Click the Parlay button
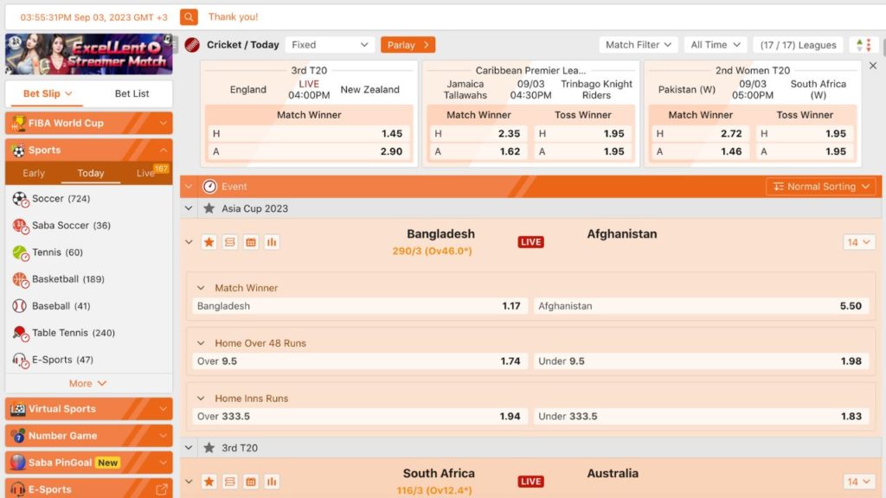886x498 pixels. click(x=408, y=45)
